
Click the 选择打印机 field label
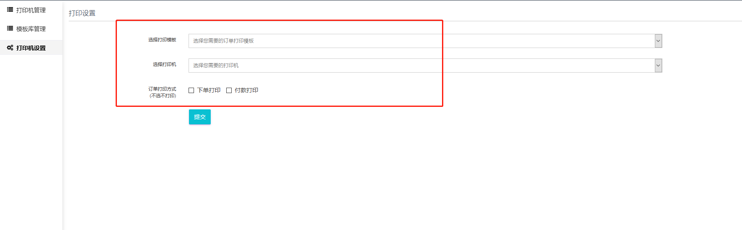click(x=165, y=64)
